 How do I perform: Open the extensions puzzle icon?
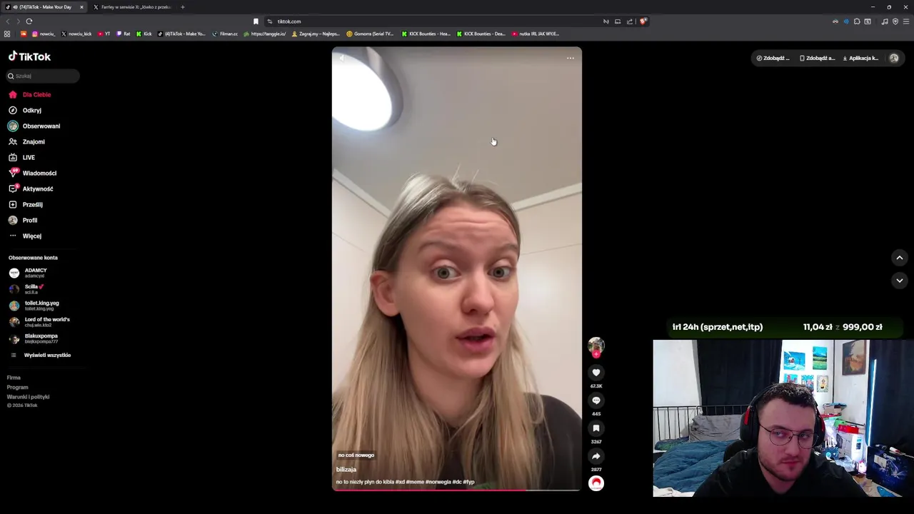click(x=857, y=21)
